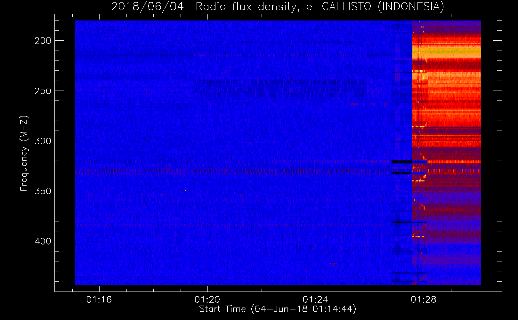Select the 350 frequency axis label
The height and width of the screenshot is (320, 518).
tap(43, 191)
